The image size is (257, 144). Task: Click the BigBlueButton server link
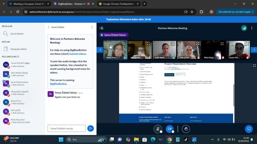tap(58, 84)
